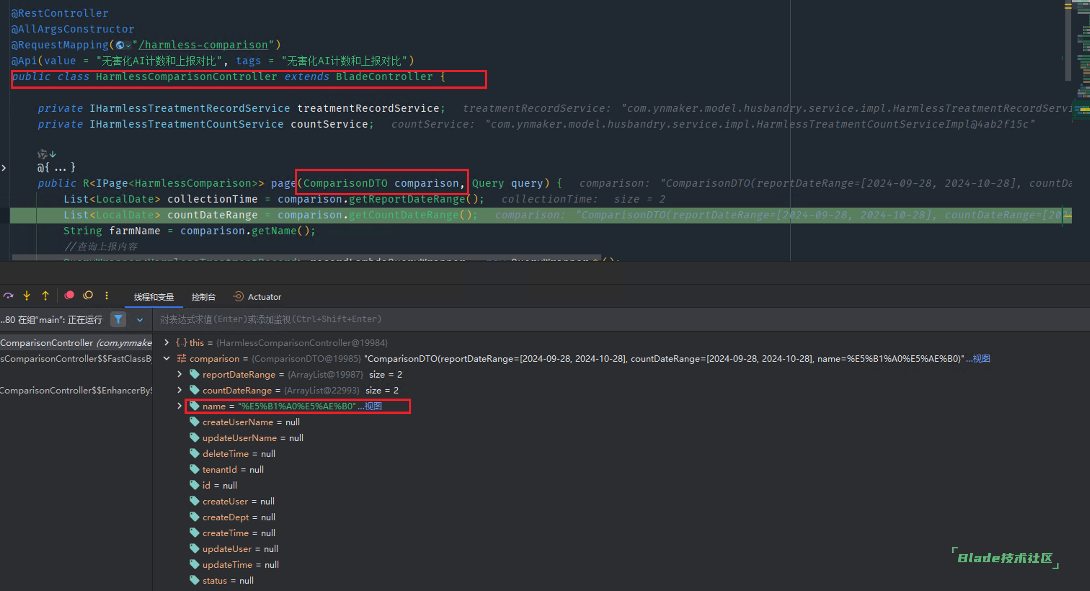This screenshot has width=1090, height=591.
Task: Collapse the comparison variable node
Action: click(166, 358)
